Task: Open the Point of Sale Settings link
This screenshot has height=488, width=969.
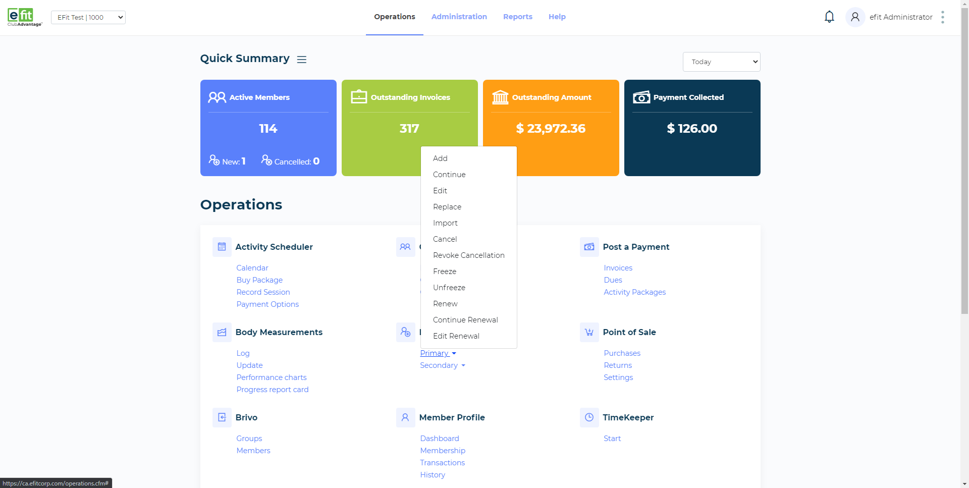Action: click(x=618, y=377)
